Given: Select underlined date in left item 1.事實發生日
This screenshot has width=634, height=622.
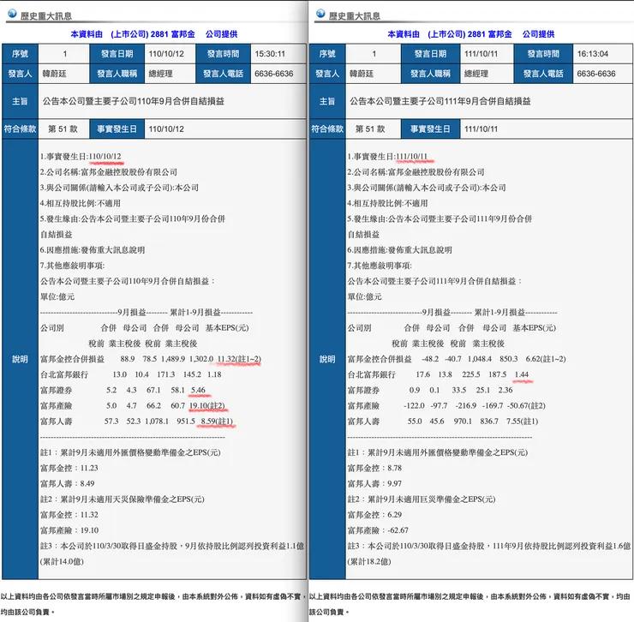Looking at the screenshot, I should [105, 157].
